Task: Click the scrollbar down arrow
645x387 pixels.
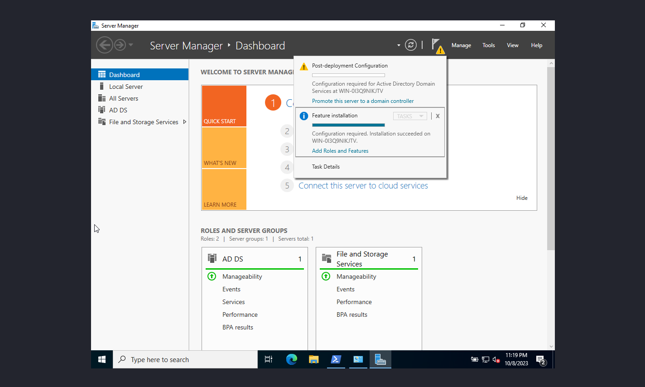Action: point(551,346)
